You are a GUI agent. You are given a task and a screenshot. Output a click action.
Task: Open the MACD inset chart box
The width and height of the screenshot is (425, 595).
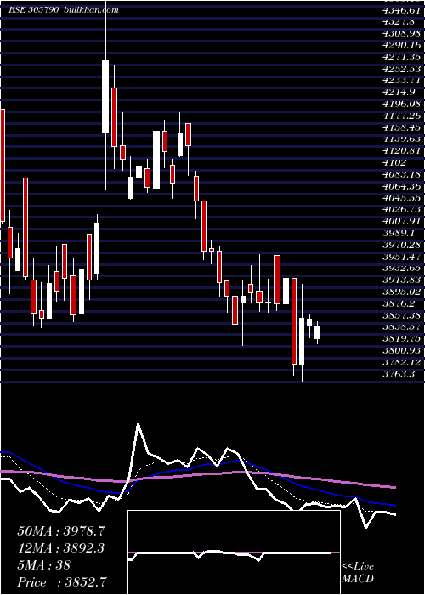(x=234, y=552)
